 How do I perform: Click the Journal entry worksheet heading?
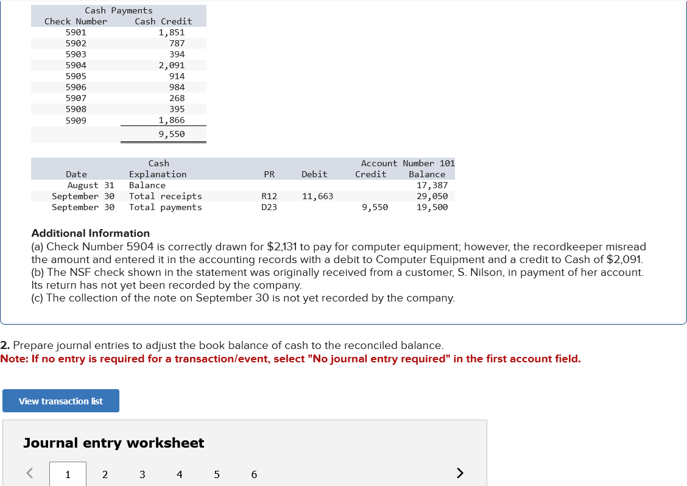[x=113, y=443]
